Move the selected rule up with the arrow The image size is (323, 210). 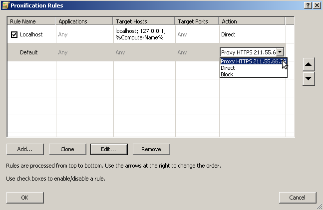pos(309,64)
